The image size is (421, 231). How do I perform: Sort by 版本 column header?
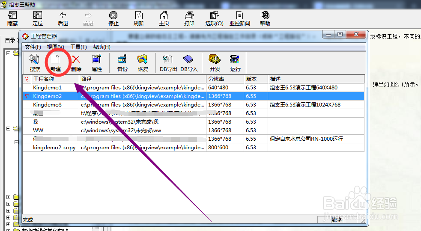coord(256,79)
